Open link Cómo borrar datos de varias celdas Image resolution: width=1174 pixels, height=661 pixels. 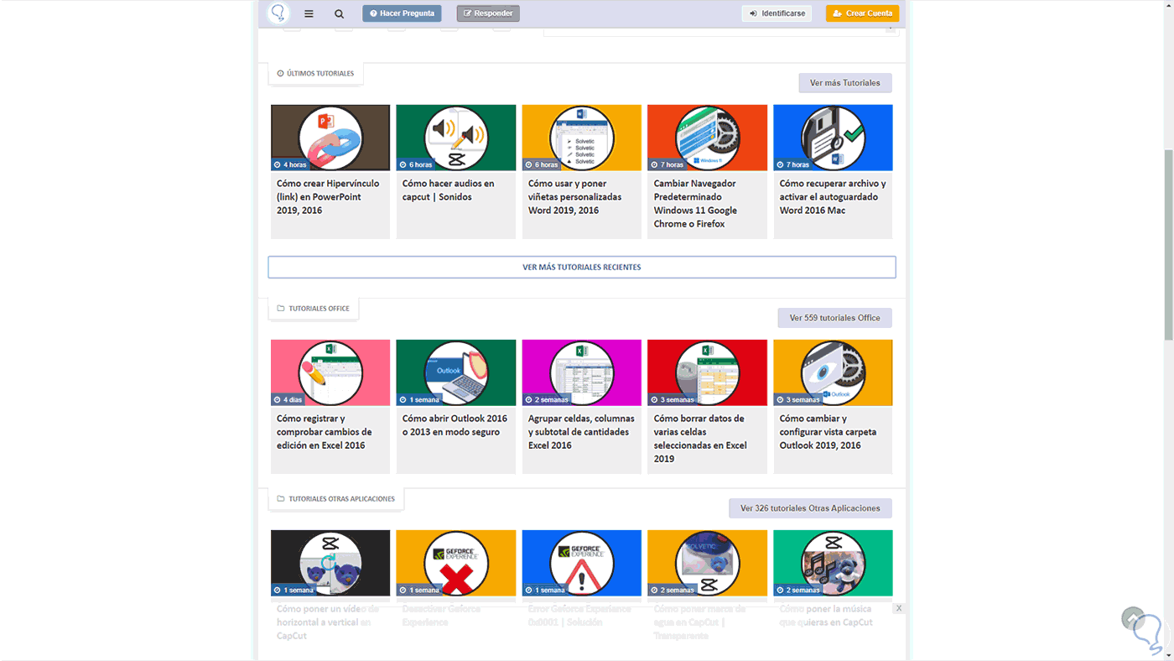700,439
